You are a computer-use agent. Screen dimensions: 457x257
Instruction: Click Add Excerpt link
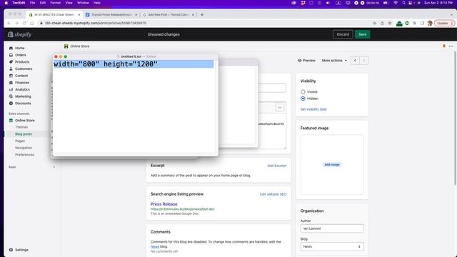point(277,166)
